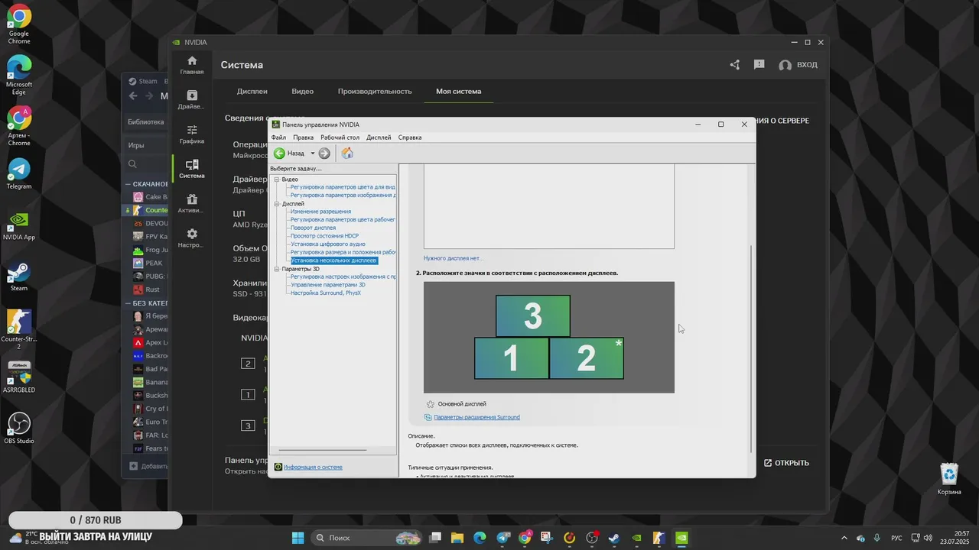Open Telegram desktop shortcut
The image size is (979, 550).
click(x=19, y=173)
